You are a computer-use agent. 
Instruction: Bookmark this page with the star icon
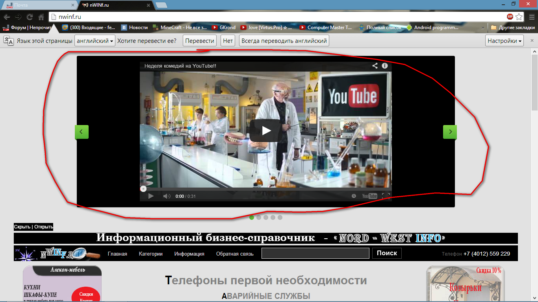(x=519, y=17)
